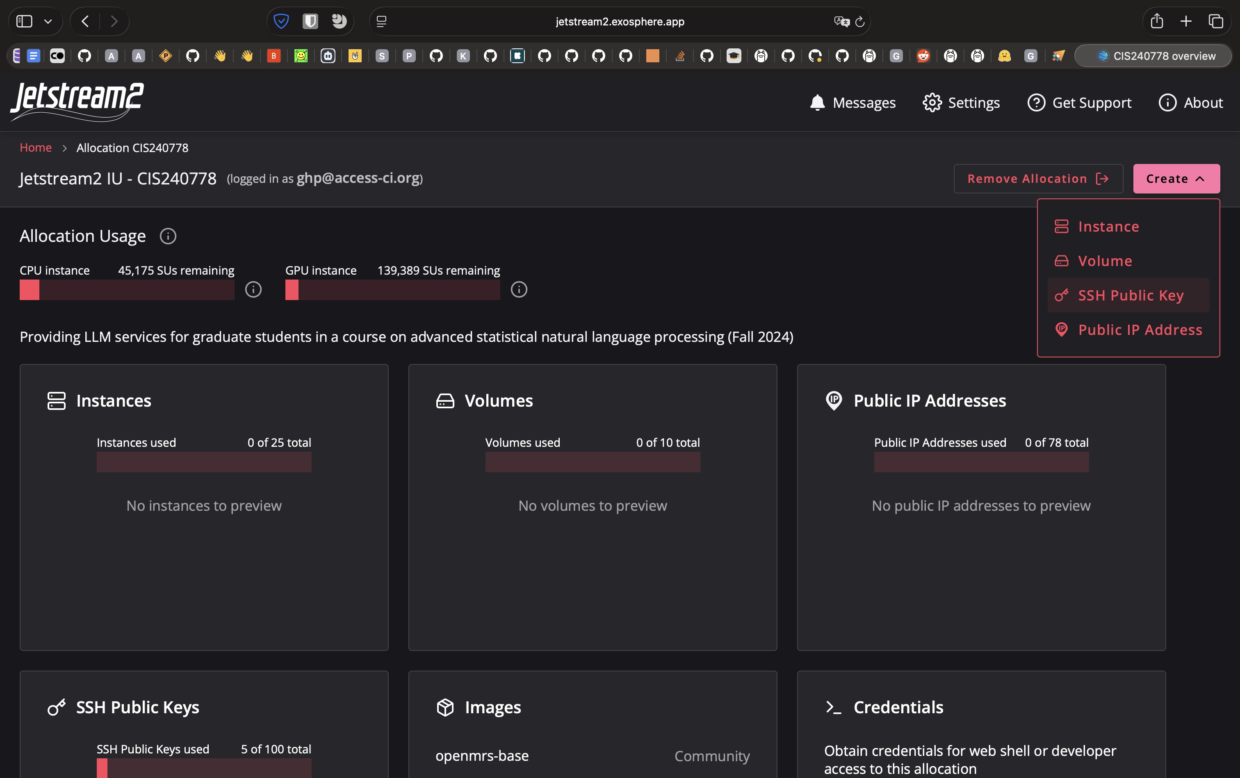Screen dimensions: 1240x778
Task: Open a new browser tab
Action: (x=1186, y=21)
